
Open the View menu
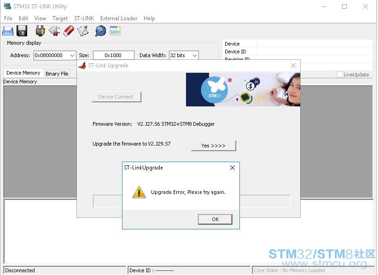click(x=40, y=18)
